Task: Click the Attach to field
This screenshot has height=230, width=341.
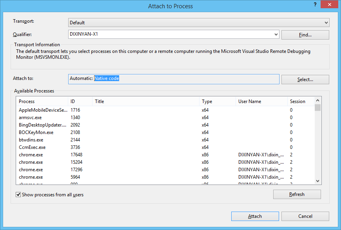Action: coord(174,79)
